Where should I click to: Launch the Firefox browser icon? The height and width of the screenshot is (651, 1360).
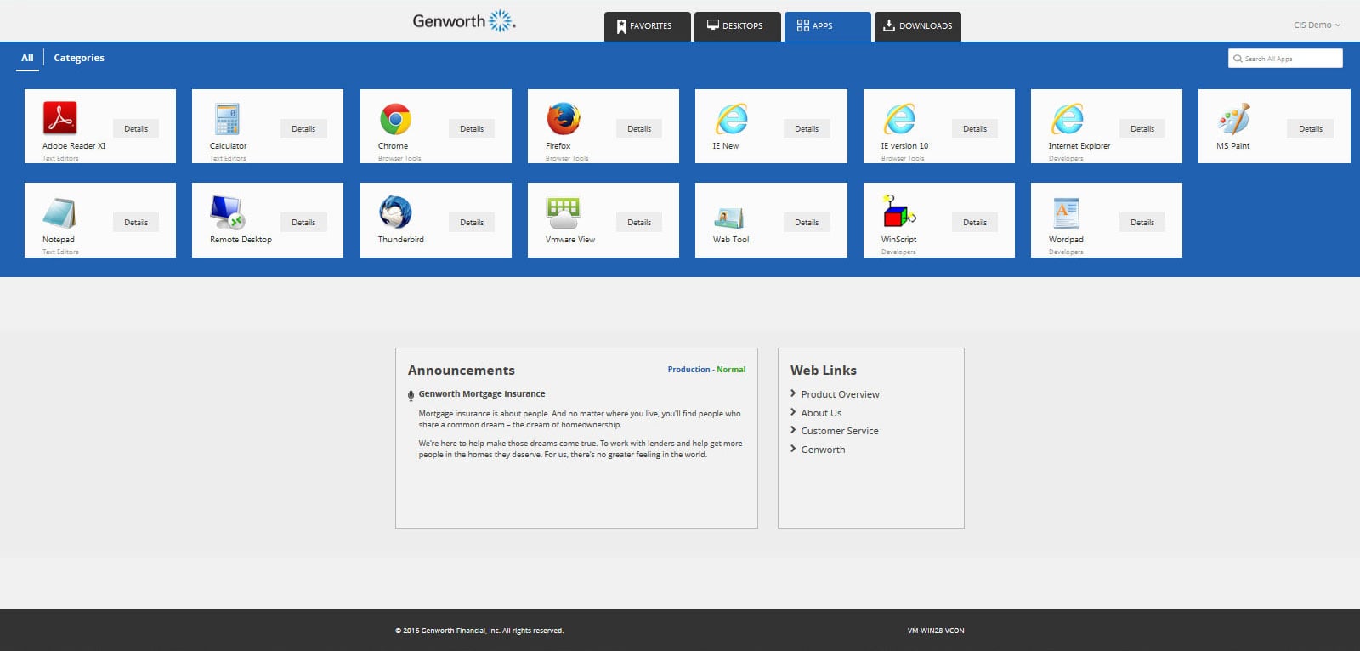(x=563, y=119)
